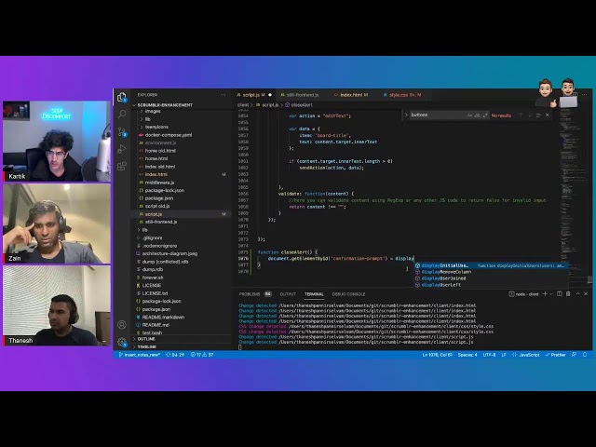Viewport: 596px width, 447px height.
Task: Close the find widget
Action: click(x=547, y=115)
